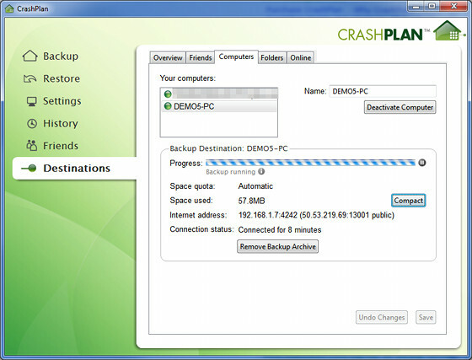
Task: Pause backup using the progress pause icon
Action: pos(422,163)
